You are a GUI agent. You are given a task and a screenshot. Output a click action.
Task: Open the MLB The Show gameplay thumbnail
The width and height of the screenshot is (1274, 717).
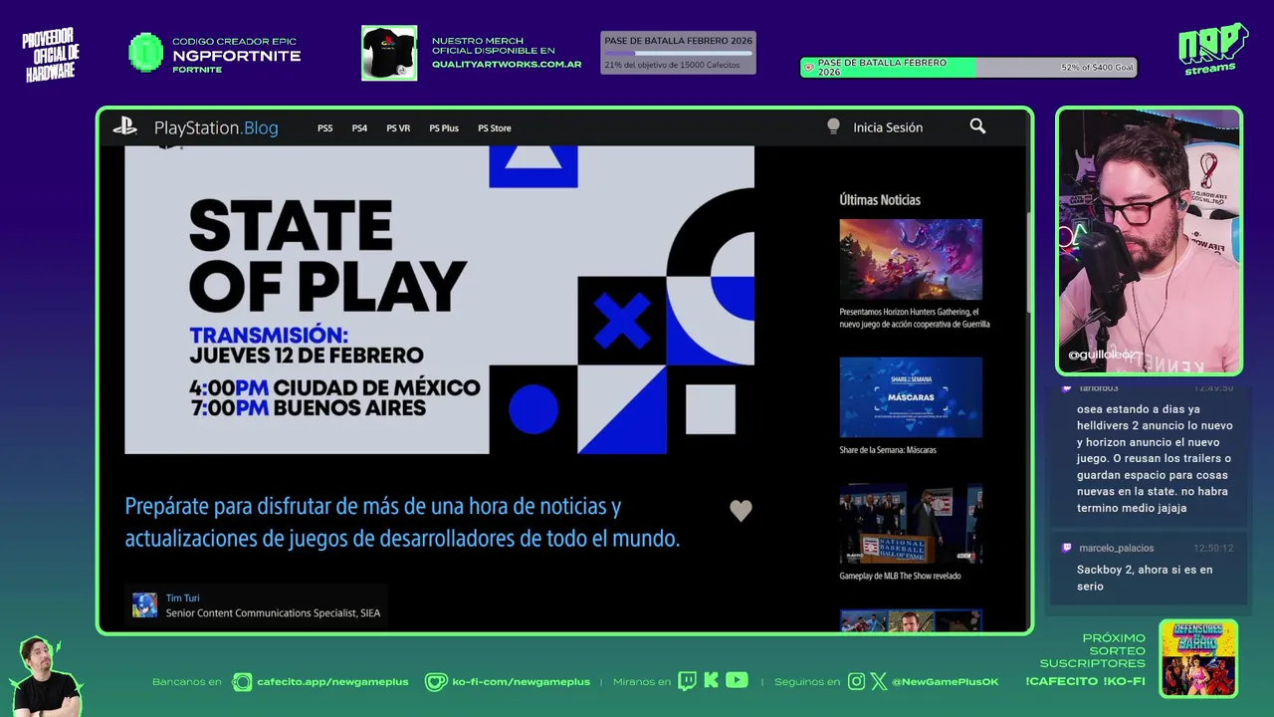pos(911,523)
